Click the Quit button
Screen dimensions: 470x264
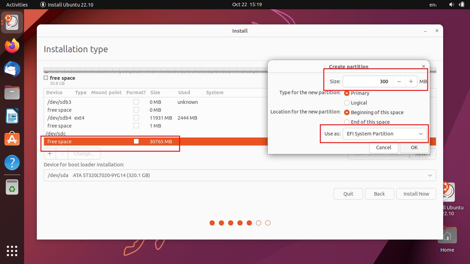click(x=348, y=194)
